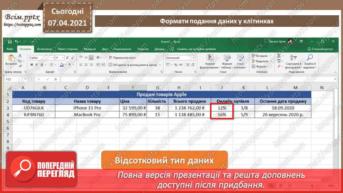Toggle Bold formatting Ж
The width and height of the screenshot is (343, 193).
[32, 65]
